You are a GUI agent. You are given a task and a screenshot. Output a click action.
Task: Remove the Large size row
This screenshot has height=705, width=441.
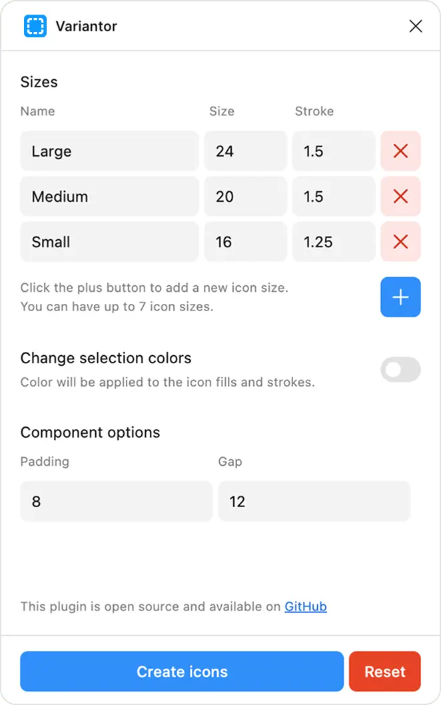coord(400,151)
